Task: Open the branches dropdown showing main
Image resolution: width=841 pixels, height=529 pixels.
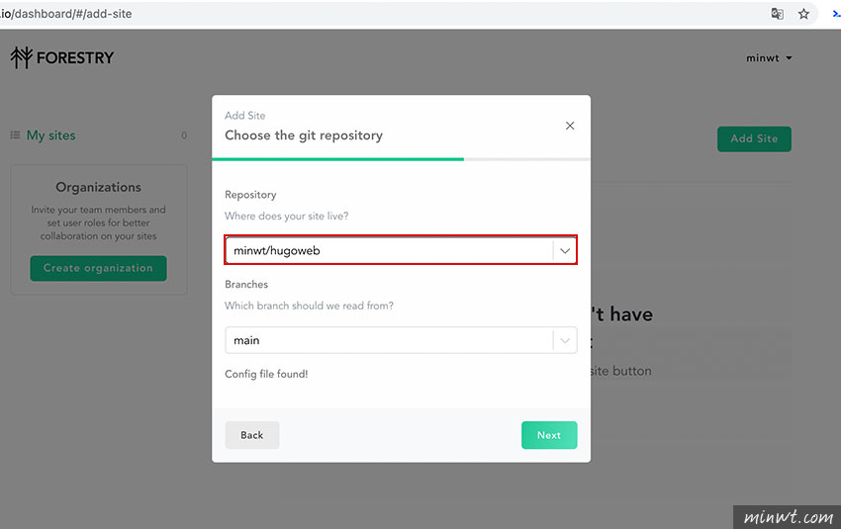Action: (401, 340)
